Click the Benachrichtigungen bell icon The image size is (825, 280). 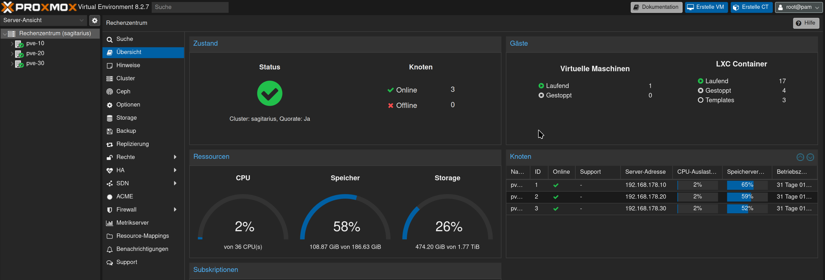coord(110,249)
